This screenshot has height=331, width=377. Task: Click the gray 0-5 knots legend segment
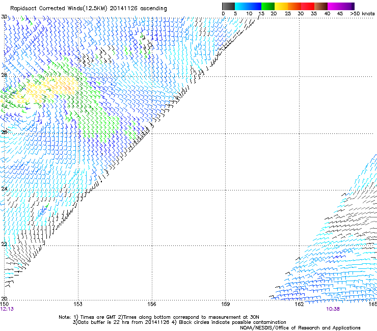[228, 6]
